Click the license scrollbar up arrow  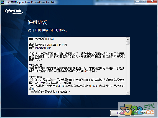click(x=128, y=39)
